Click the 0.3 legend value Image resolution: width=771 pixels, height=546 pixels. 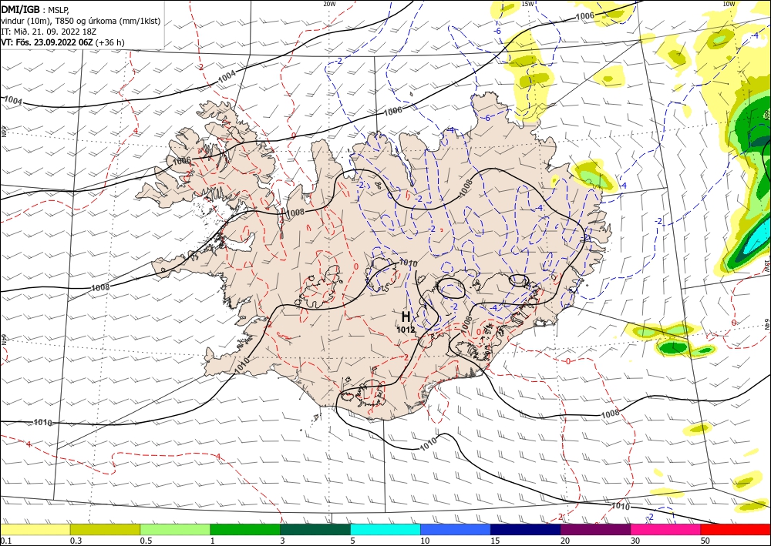76,541
